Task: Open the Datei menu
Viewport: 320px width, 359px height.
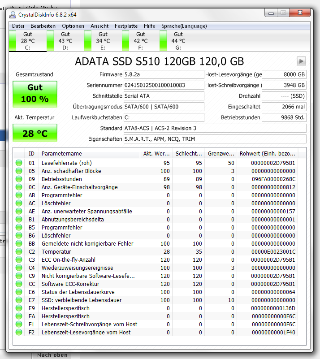Action: tap(18, 26)
